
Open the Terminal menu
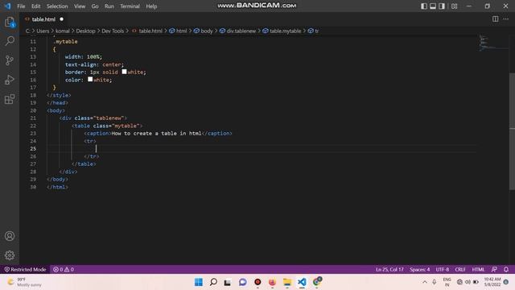[130, 6]
